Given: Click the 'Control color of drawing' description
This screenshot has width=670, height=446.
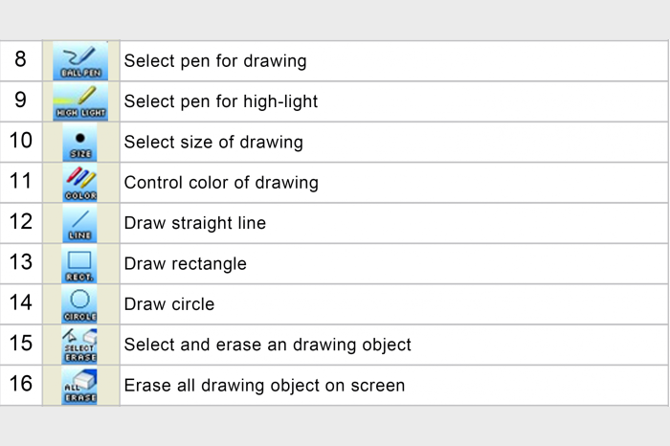Looking at the screenshot, I should pos(221,183).
